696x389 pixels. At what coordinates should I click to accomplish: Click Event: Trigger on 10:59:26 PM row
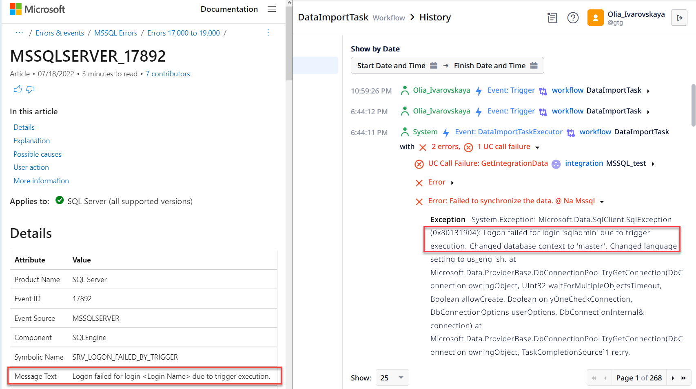coord(511,90)
